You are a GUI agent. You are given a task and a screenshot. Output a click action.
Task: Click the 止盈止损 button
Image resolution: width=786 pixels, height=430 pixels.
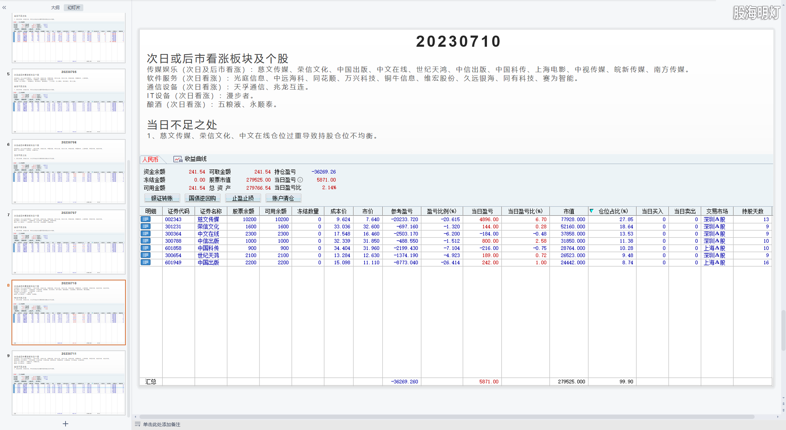point(243,198)
